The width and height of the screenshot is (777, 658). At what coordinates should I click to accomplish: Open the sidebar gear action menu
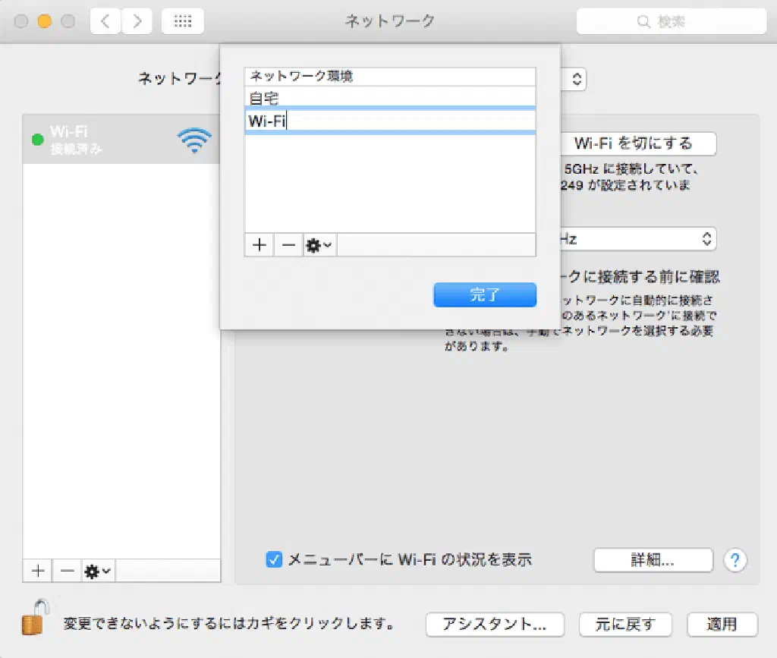pyautogui.click(x=98, y=571)
